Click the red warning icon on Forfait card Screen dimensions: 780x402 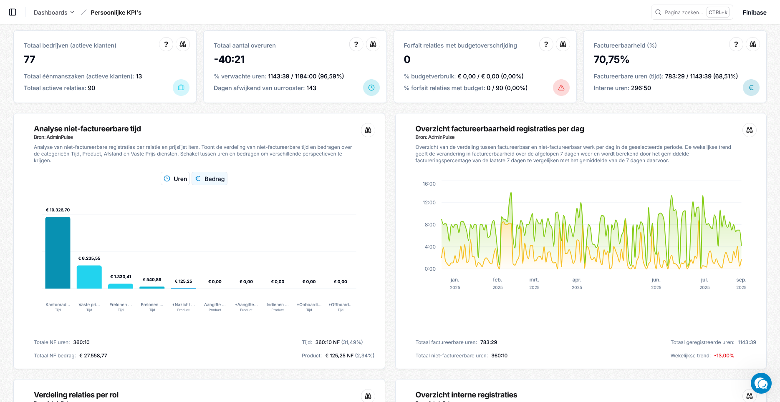561,88
